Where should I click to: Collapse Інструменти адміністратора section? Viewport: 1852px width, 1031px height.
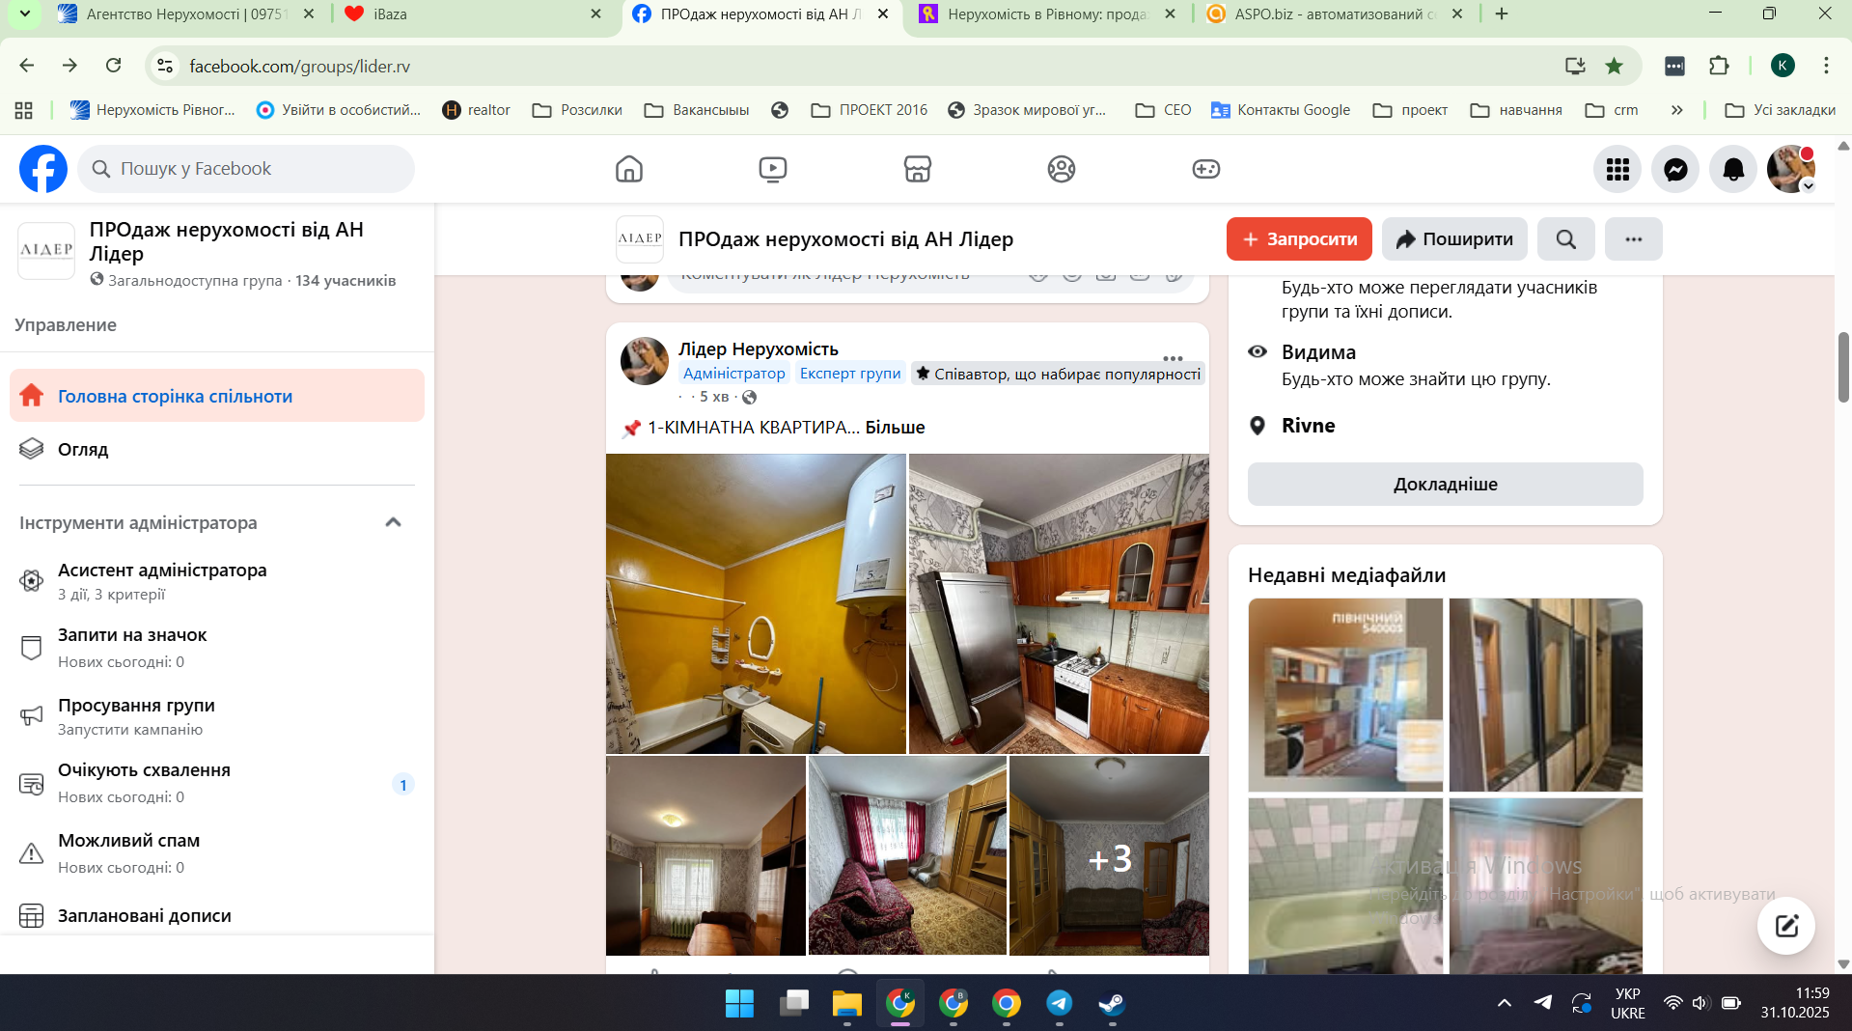point(393,522)
